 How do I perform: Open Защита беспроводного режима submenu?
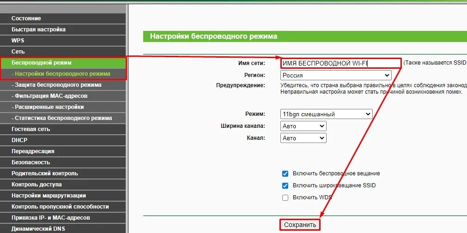click(63, 85)
